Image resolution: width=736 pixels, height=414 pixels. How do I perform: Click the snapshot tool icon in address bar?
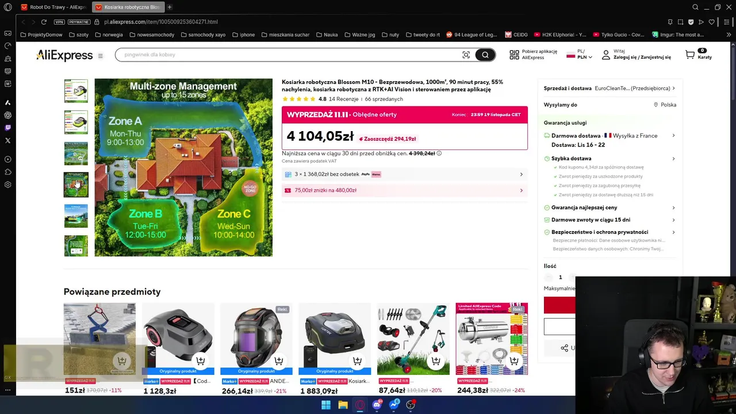click(x=680, y=22)
